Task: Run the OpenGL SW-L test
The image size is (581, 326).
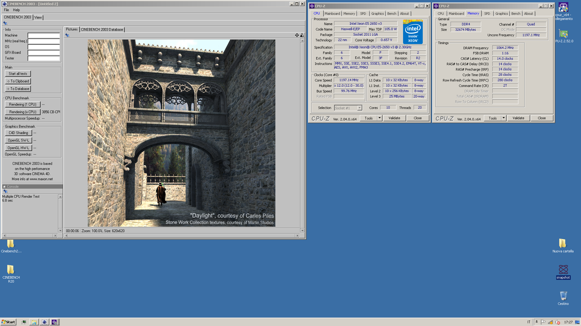Action: tap(18, 140)
